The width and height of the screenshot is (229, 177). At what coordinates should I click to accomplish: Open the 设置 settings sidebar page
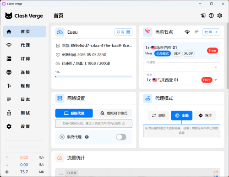[24, 126]
